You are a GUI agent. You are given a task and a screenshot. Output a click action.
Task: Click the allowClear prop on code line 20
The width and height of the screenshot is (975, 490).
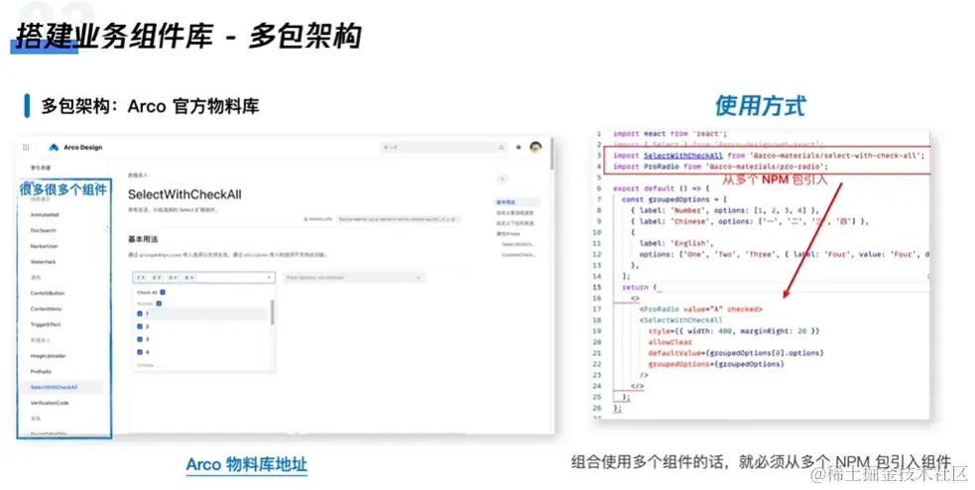point(670,342)
